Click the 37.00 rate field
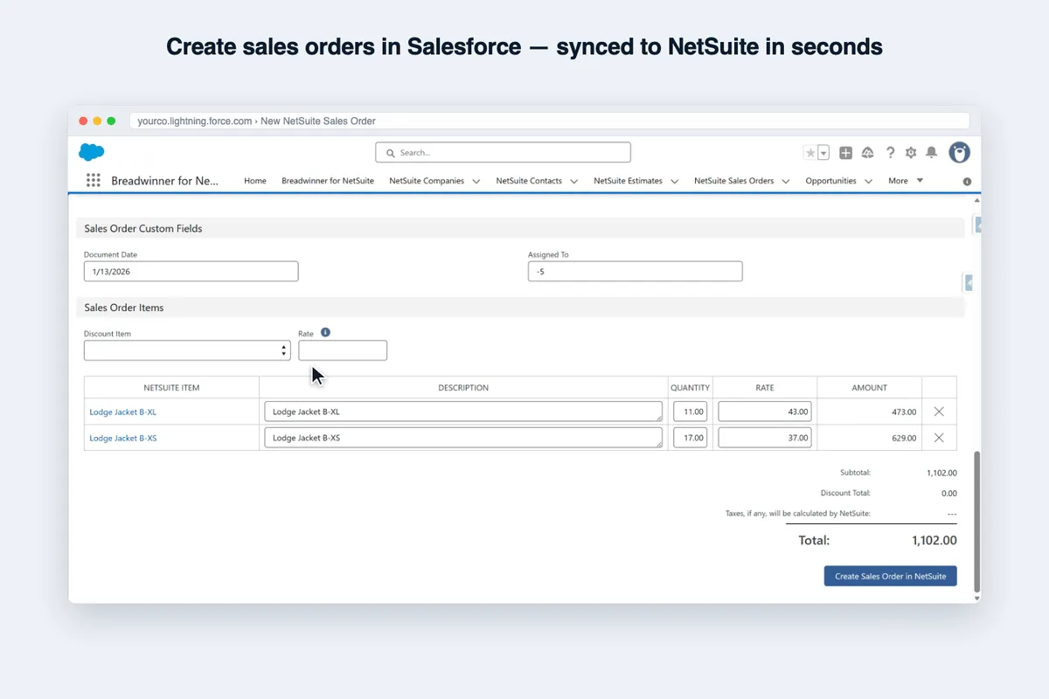Screen dimensions: 1049x699 tap(765, 438)
